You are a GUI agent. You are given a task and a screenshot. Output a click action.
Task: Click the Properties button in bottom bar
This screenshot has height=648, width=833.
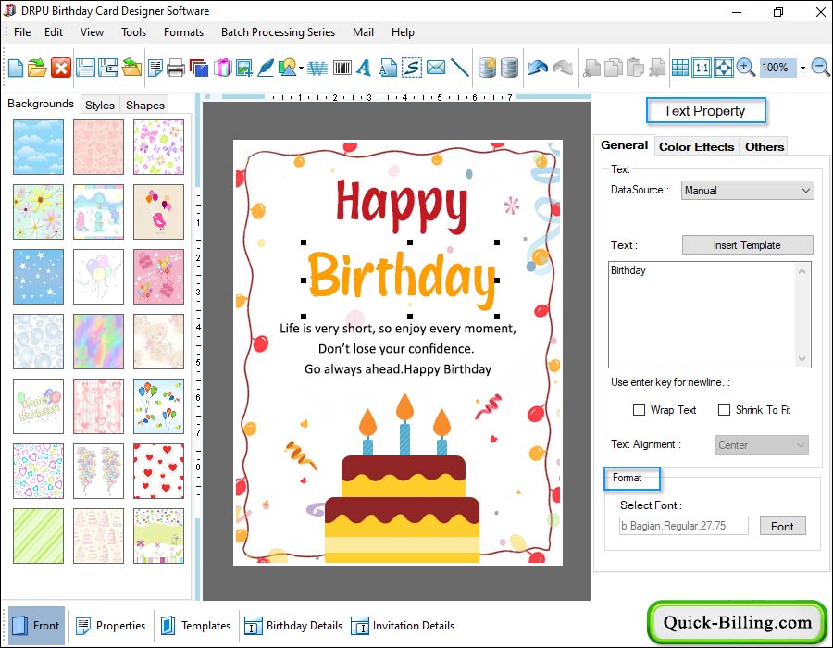coord(110,626)
